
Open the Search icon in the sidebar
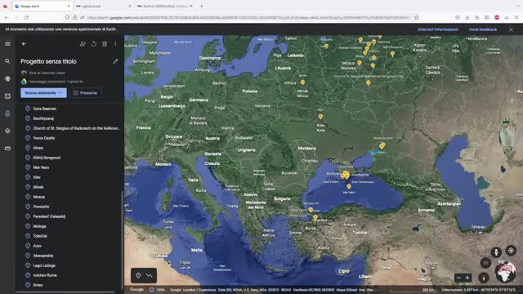click(7, 61)
